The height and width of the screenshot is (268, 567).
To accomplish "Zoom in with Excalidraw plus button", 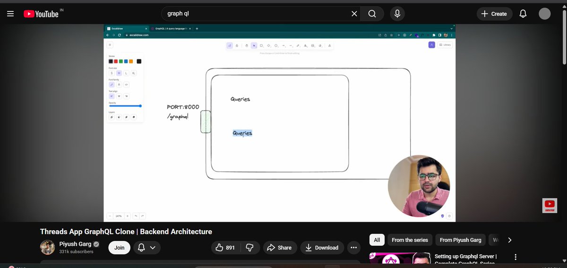I will [x=128, y=216].
